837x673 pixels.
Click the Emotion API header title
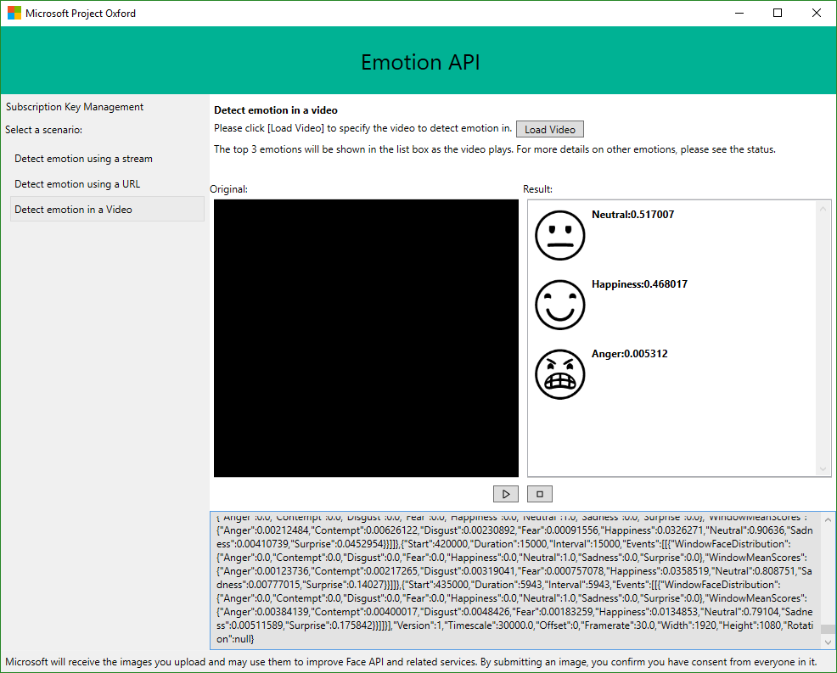421,62
